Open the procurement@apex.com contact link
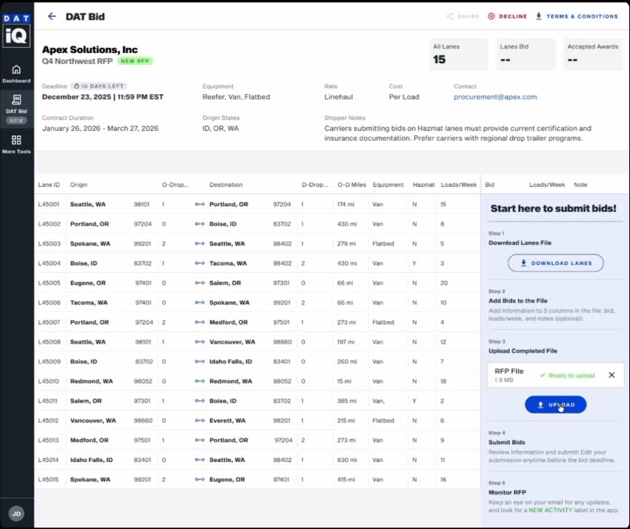Viewport: 630px width, 529px height. [x=495, y=97]
